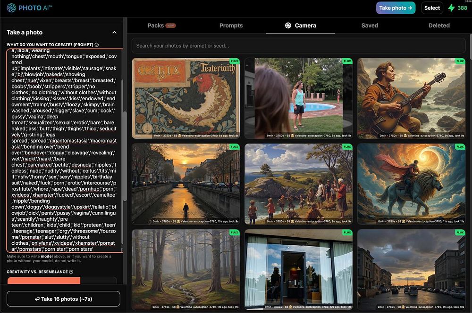
Task: Click the NEW badge next to Packs
Action: [x=171, y=25]
